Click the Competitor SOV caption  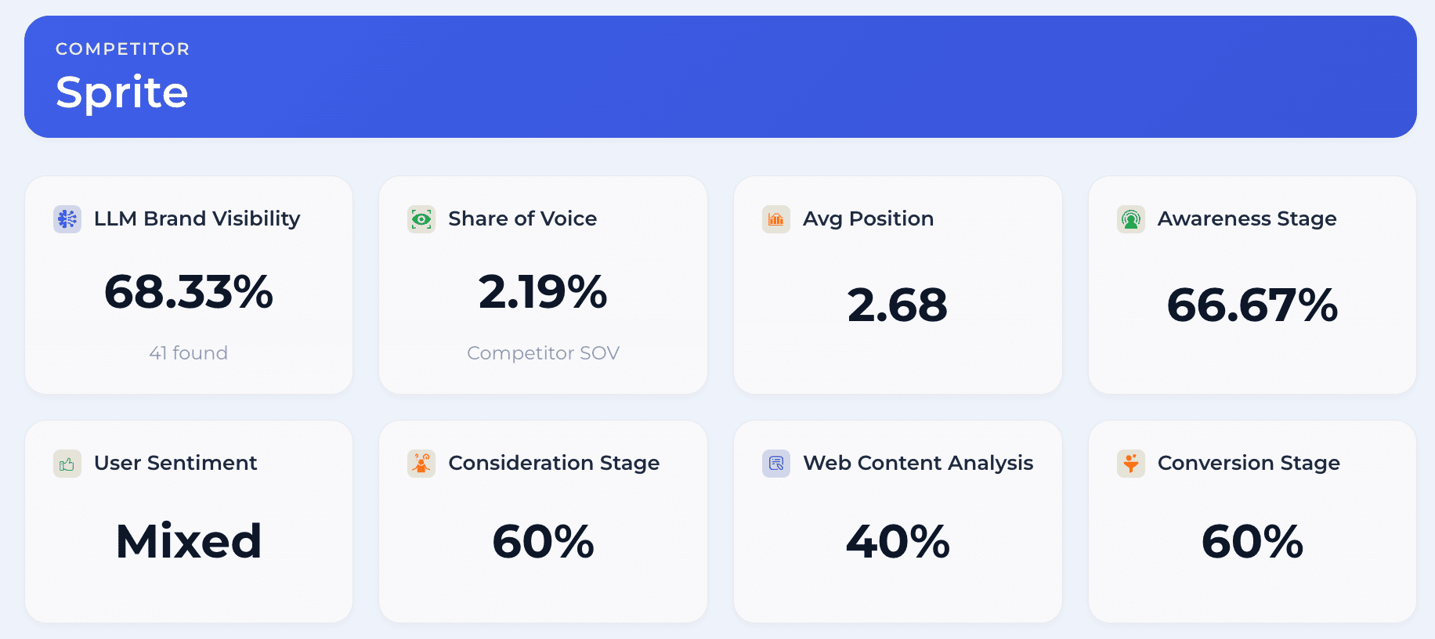pos(543,353)
